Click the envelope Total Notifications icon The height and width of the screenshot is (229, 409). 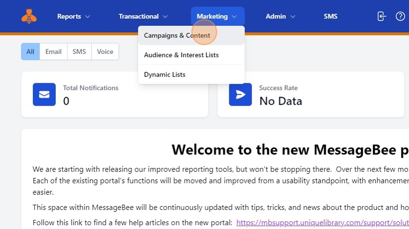[x=44, y=94]
